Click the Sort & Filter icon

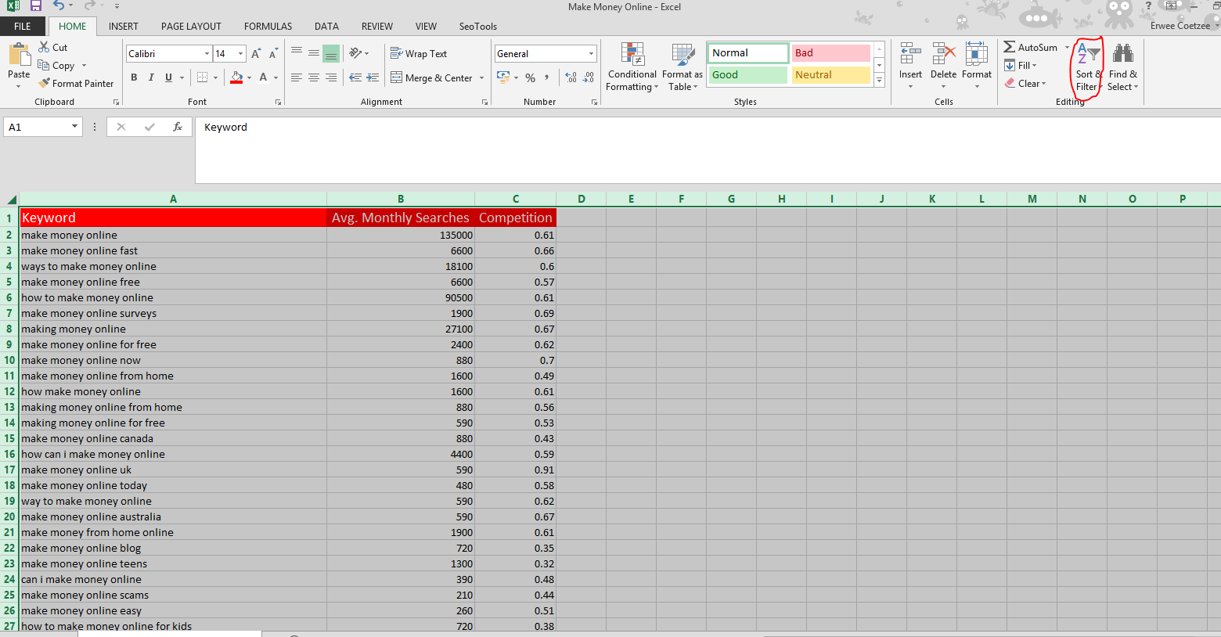pos(1088,55)
